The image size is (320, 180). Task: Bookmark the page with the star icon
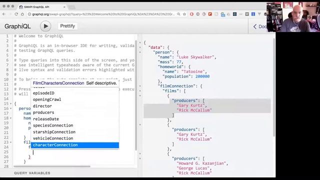coord(184,14)
